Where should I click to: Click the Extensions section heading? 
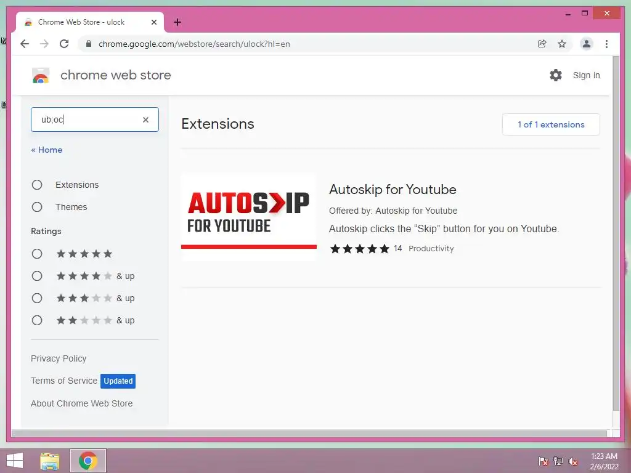pos(218,124)
